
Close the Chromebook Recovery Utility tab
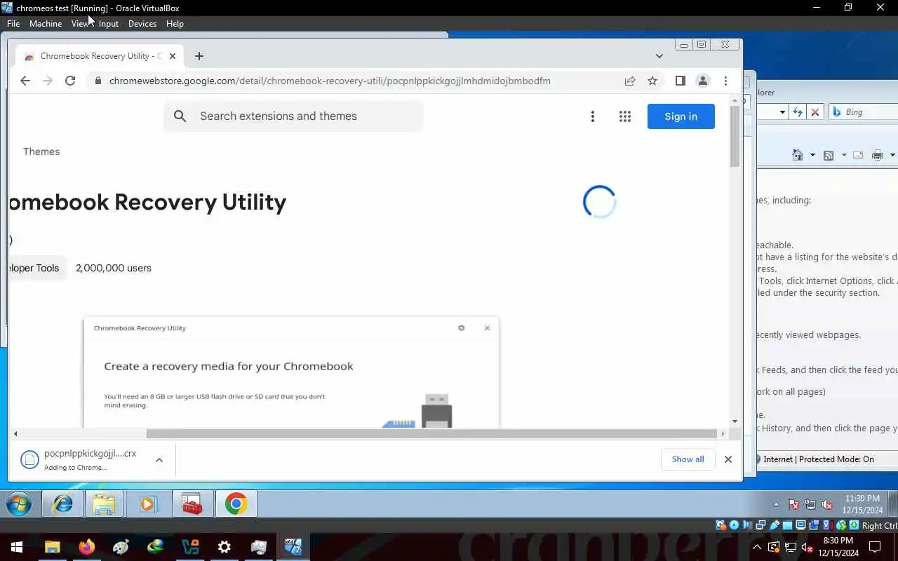click(173, 56)
